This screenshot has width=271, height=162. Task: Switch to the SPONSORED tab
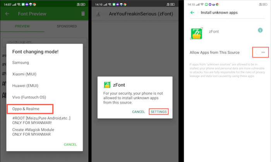click(x=67, y=26)
